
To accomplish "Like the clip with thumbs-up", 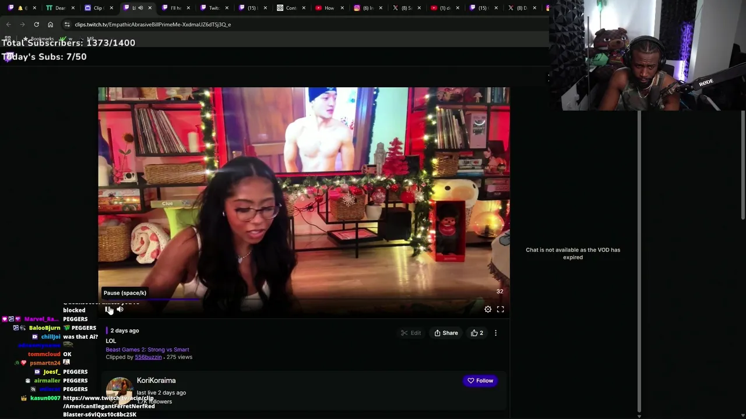I will [x=477, y=333].
